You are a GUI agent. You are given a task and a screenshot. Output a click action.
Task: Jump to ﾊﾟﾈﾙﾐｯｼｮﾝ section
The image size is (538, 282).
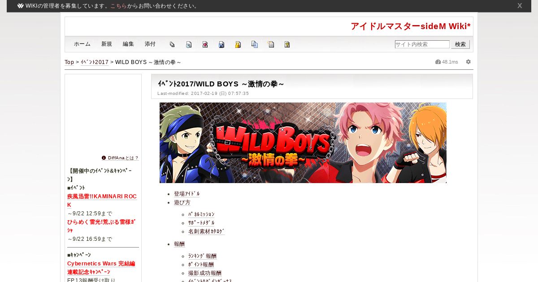coord(201,214)
